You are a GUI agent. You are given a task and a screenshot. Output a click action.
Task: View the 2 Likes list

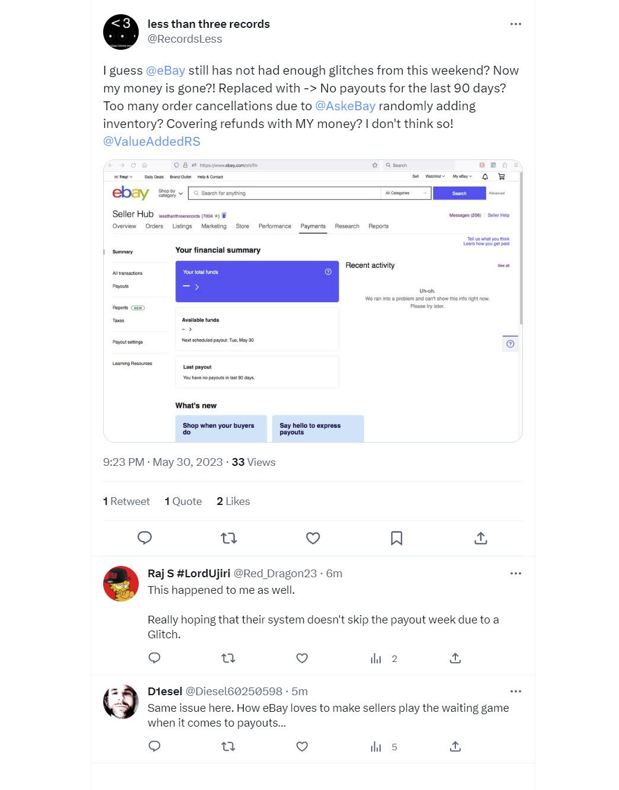pyautogui.click(x=233, y=501)
